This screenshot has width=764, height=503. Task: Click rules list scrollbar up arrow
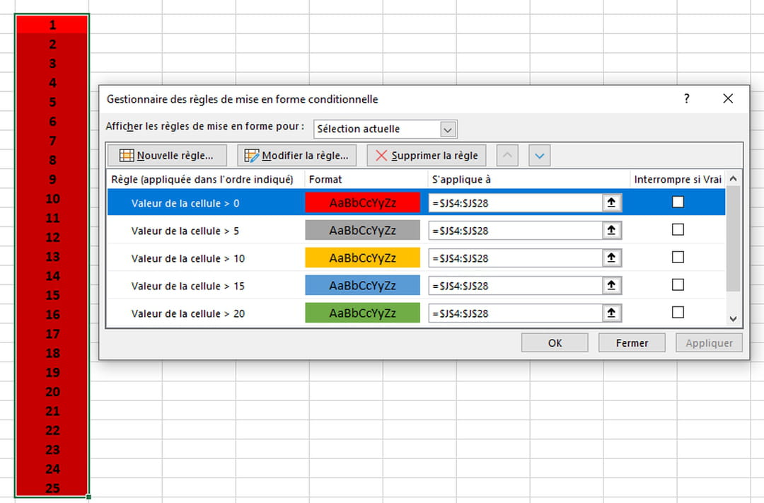pyautogui.click(x=734, y=179)
